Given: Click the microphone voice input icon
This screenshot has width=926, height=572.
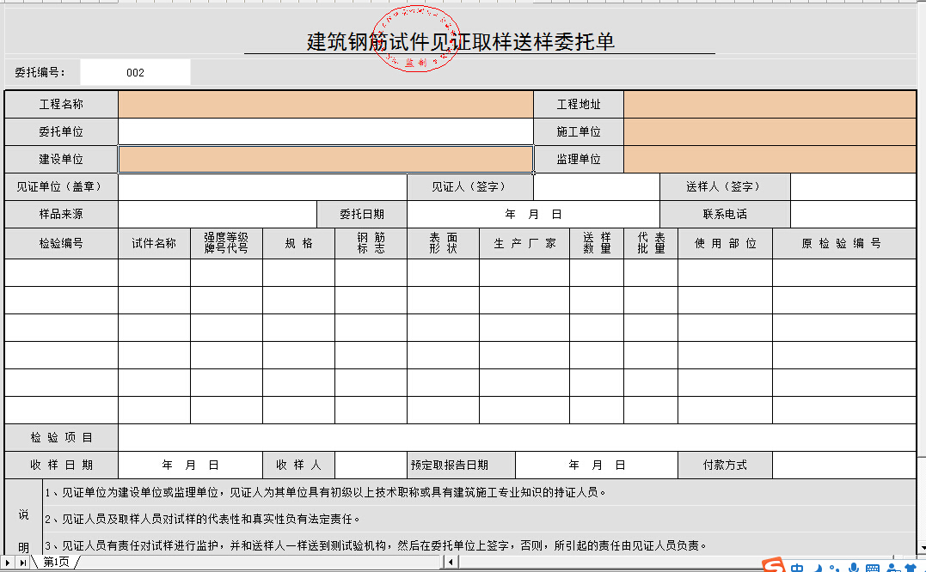Looking at the screenshot, I should point(854,569).
